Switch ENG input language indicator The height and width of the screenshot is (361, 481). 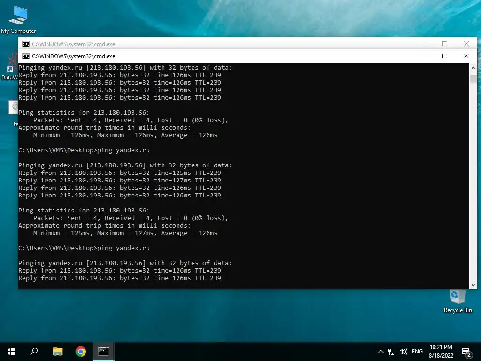pos(417,352)
